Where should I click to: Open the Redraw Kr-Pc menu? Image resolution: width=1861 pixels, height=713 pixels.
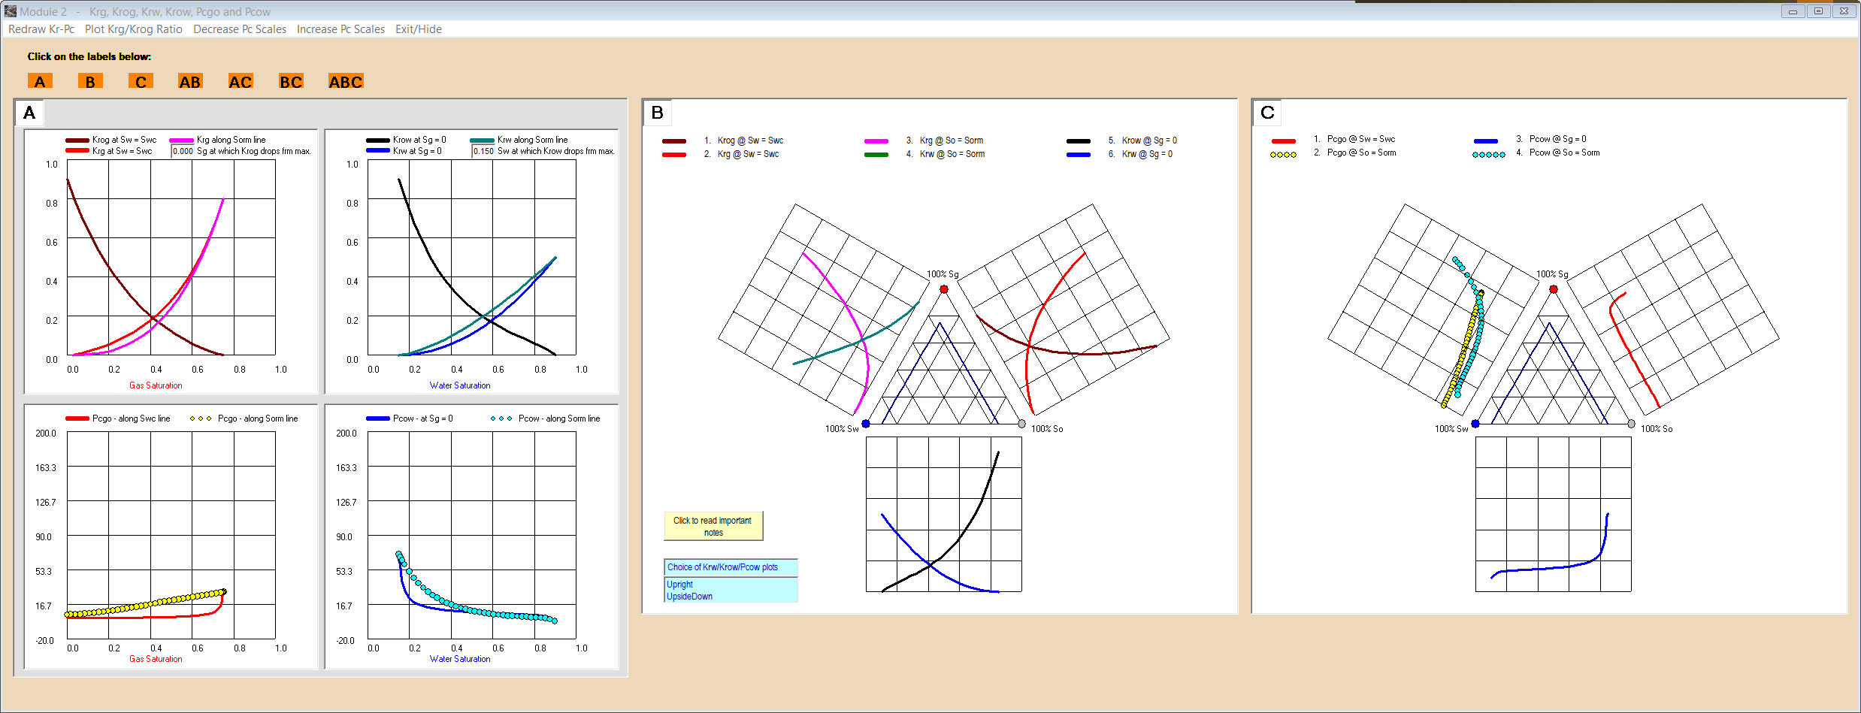41,29
